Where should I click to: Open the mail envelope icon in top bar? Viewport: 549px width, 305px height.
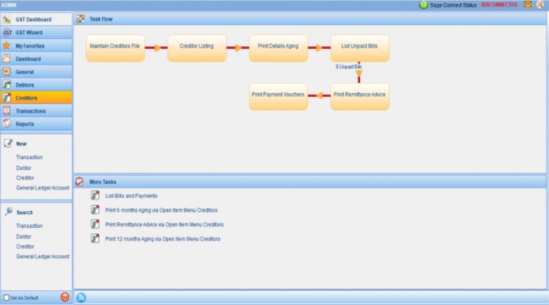tap(526, 4)
